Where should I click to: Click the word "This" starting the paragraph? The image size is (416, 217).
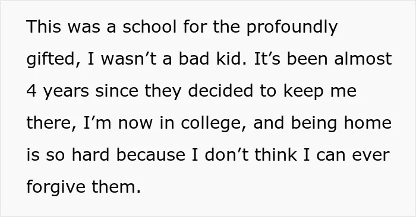pyautogui.click(x=44, y=27)
